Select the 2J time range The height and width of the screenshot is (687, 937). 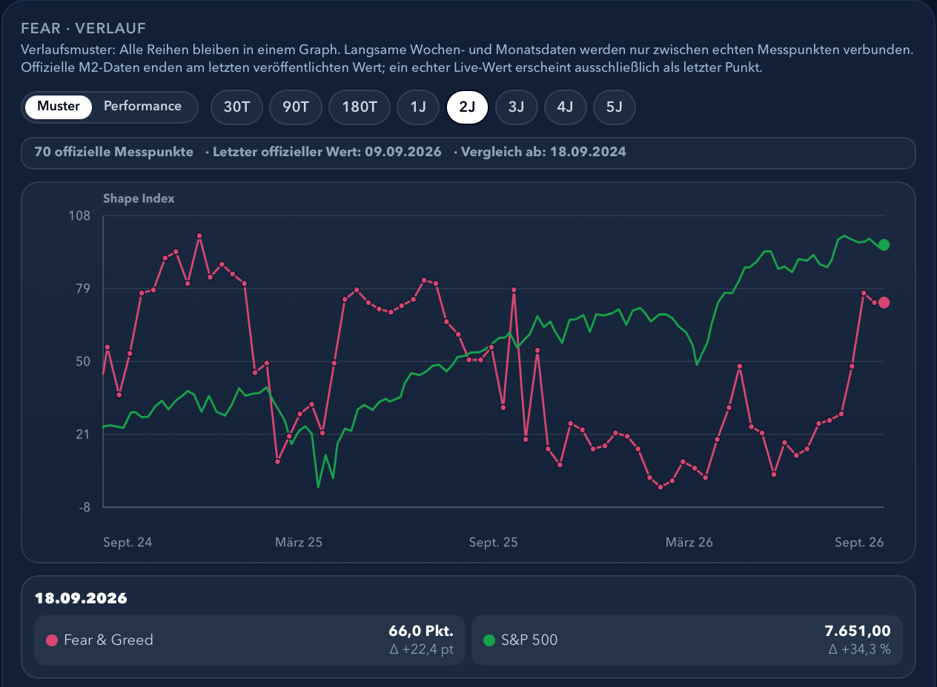(x=467, y=107)
